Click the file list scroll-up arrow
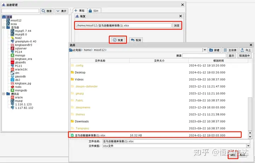The width and height of the screenshot is (255, 163). pyautogui.click(x=250, y=133)
